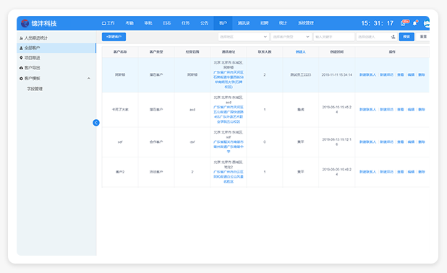Click the user avatar in the header
Image resolution: width=447 pixels, height=273 pixels.
[427, 23]
